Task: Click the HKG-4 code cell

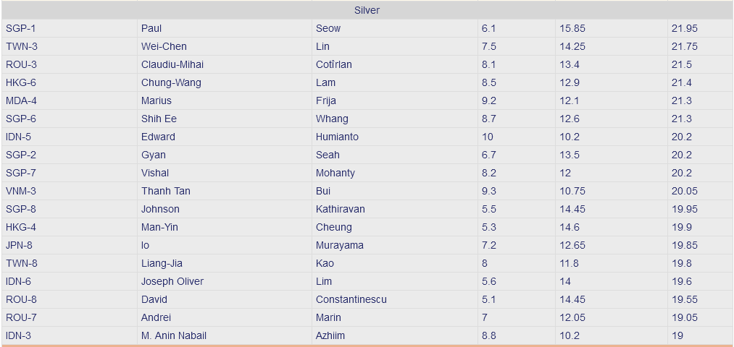Action: (70, 227)
